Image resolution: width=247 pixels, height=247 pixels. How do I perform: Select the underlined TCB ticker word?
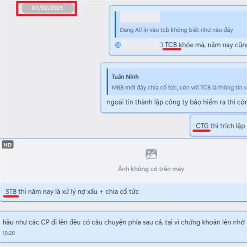(171, 45)
